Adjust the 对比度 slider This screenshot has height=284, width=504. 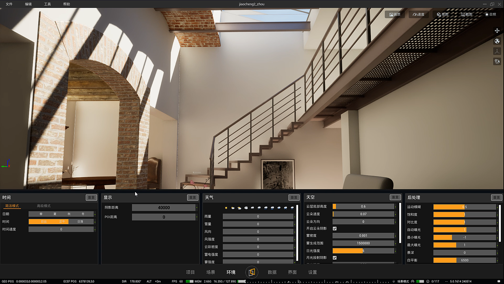(x=465, y=222)
